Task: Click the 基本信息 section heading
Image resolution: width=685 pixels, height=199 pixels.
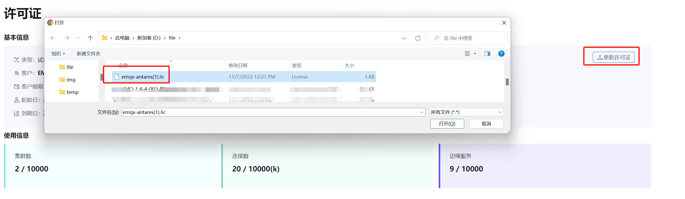Action: (16, 37)
